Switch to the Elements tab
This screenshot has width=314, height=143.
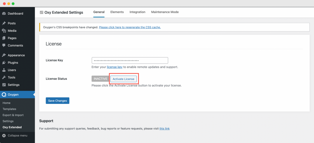(x=117, y=12)
